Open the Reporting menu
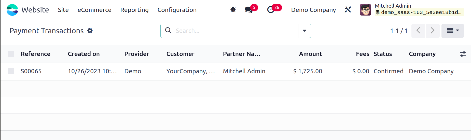 point(134,10)
